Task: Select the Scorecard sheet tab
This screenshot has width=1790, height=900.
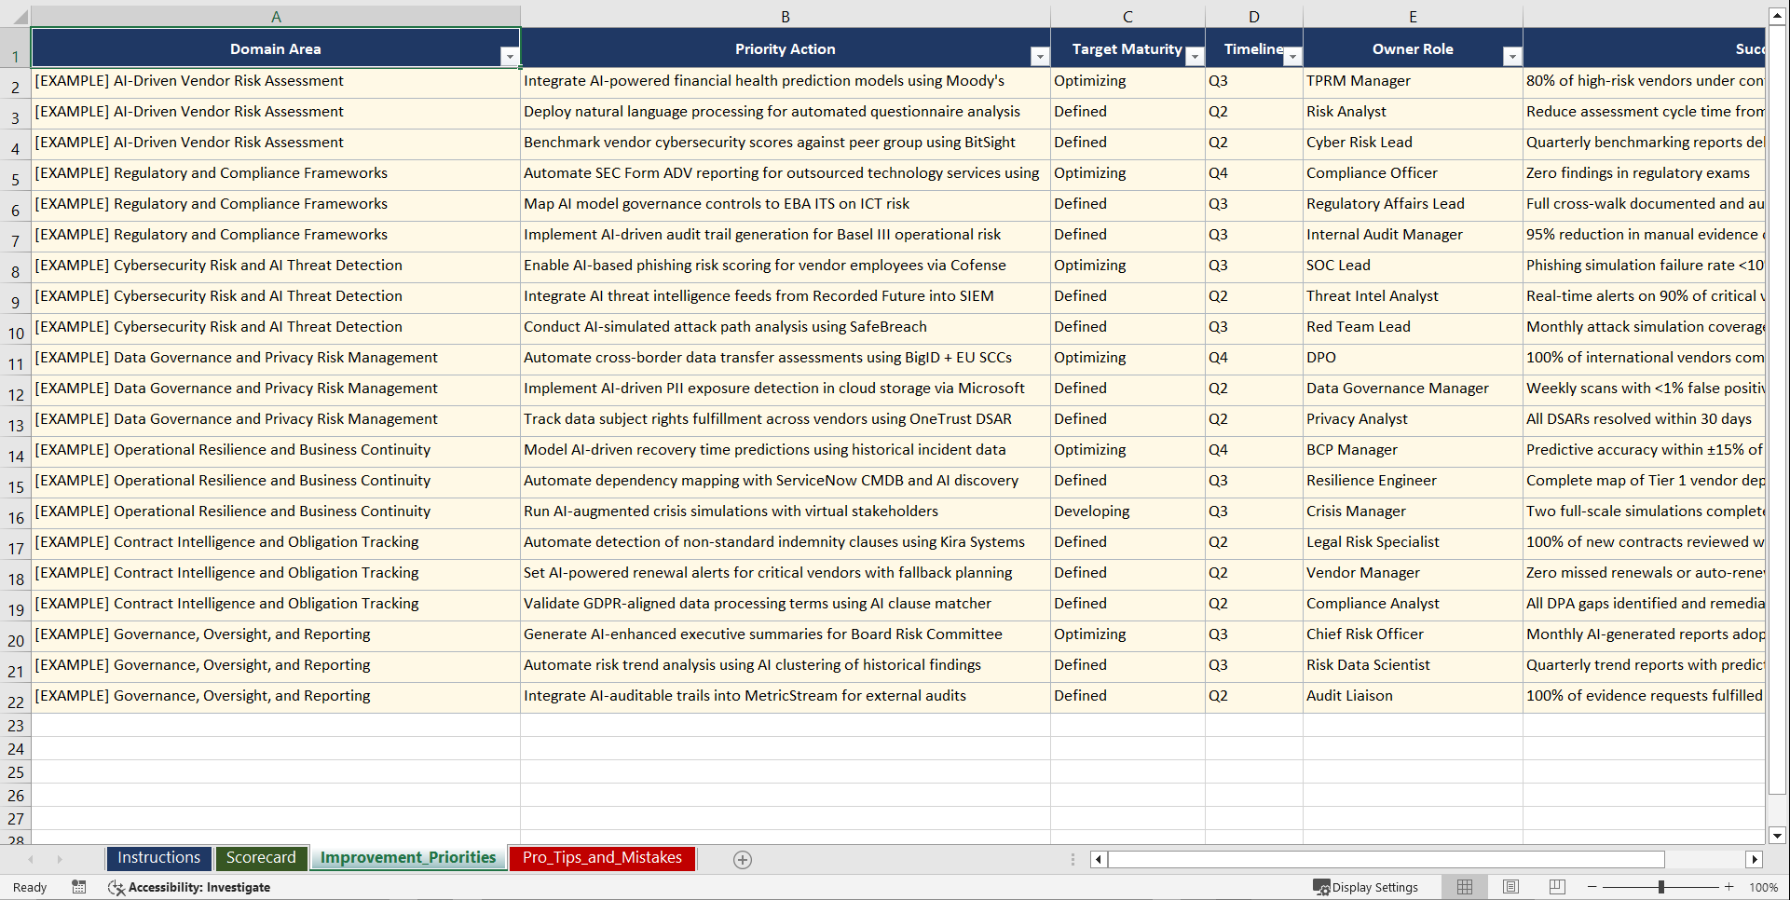Action: (262, 858)
